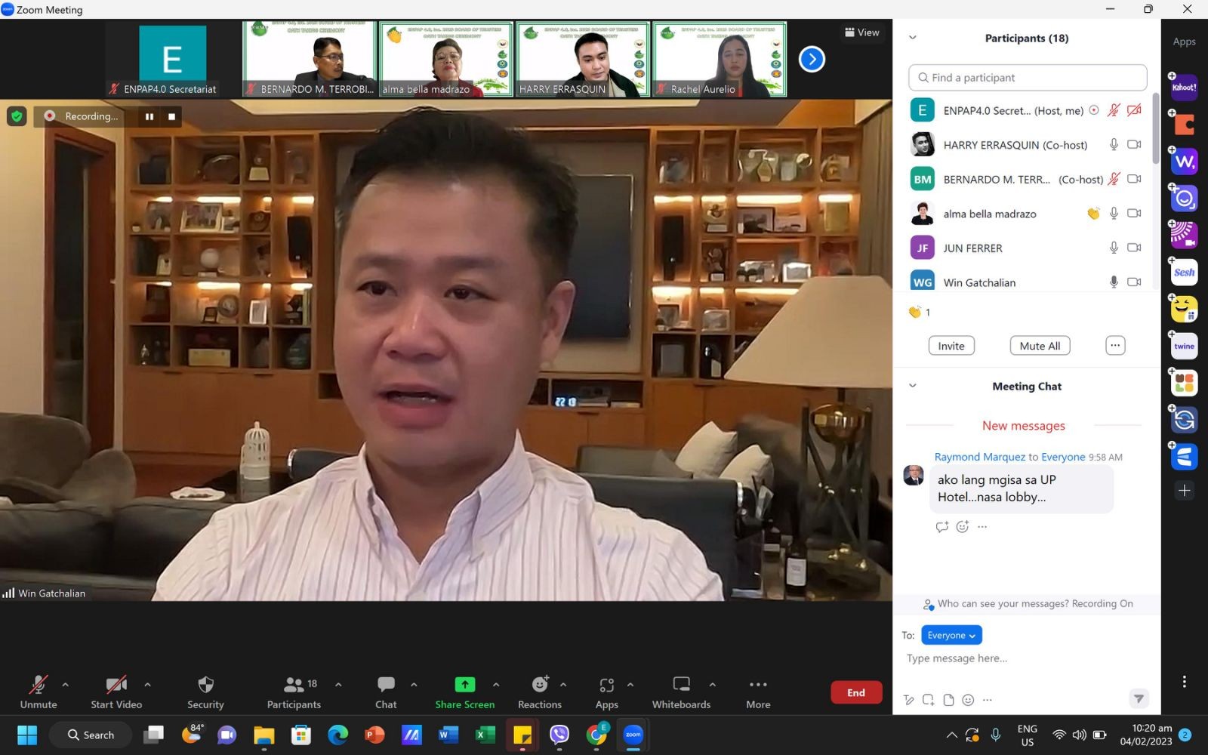Screen dimensions: 1208x755
Task: Click the Find a participant search field
Action: click(x=1028, y=77)
